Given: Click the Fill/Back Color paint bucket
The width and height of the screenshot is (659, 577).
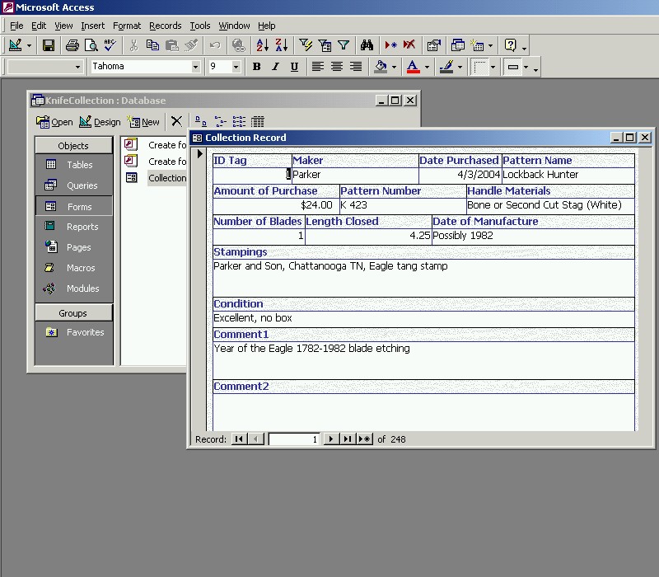Looking at the screenshot, I should tap(381, 67).
